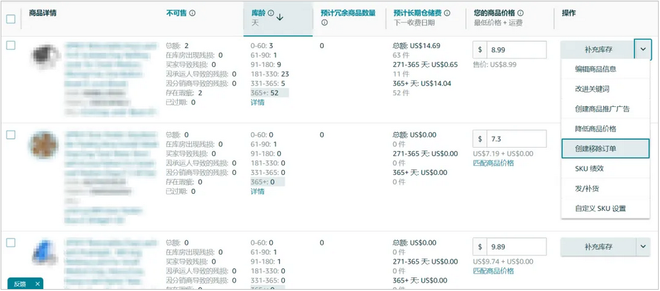This screenshot has height=291, width=660.
Task: Collapse the first row action dropdown arrow
Action: [x=642, y=49]
